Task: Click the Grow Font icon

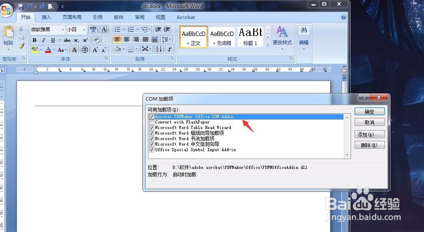Action: [95, 50]
